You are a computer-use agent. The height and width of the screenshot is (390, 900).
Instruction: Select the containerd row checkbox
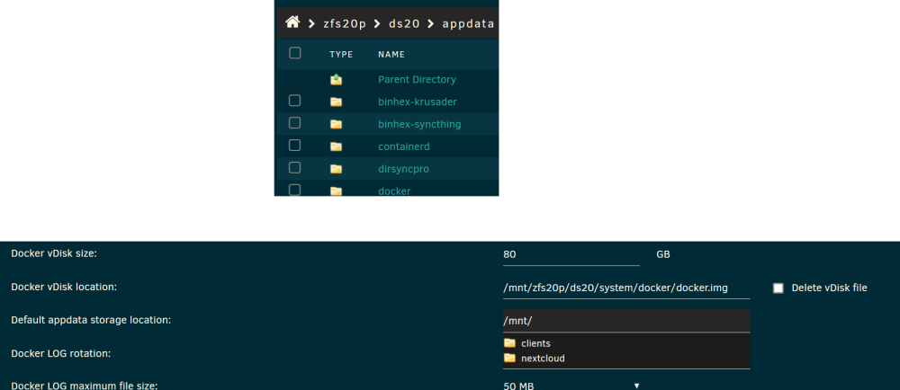(294, 146)
